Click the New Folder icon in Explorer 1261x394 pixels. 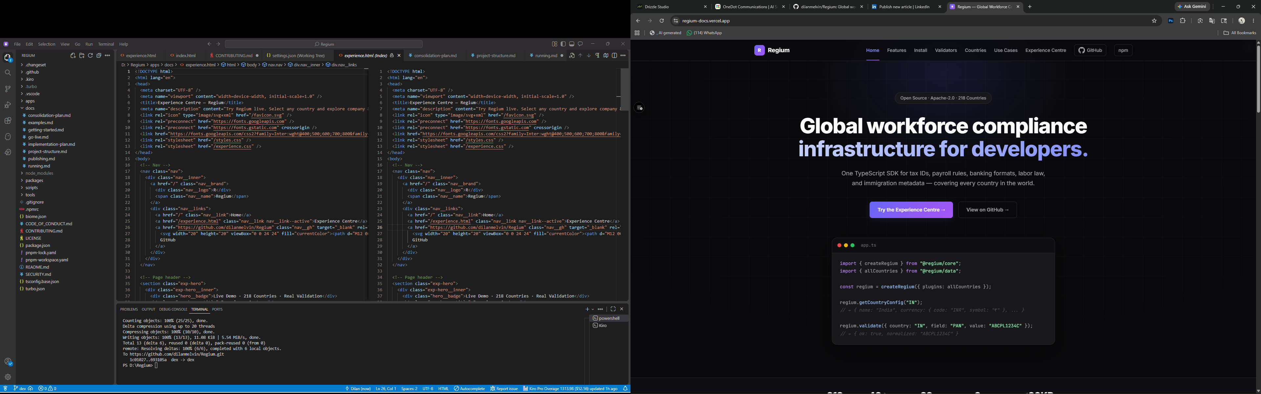82,56
